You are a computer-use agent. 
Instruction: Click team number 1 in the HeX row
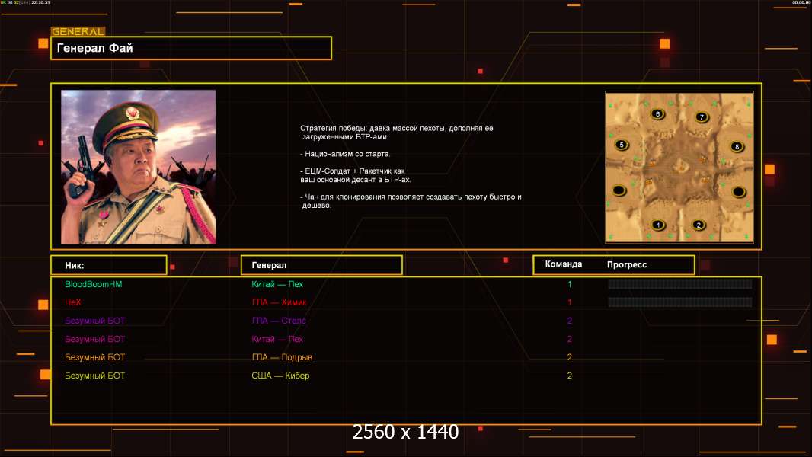coord(569,302)
